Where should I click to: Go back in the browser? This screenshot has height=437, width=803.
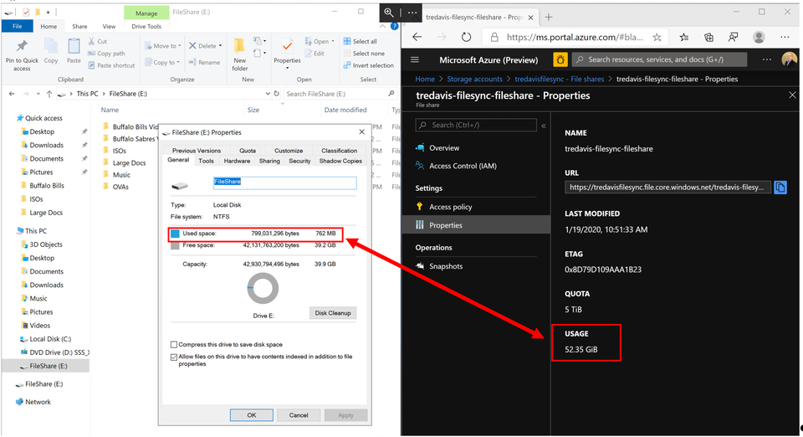tap(417, 37)
